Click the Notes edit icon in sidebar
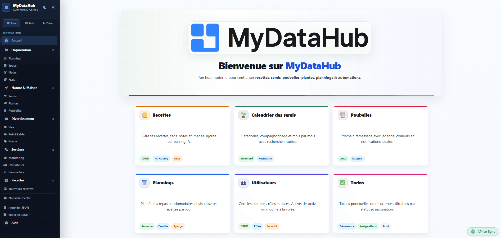The image size is (501, 238). click(x=5, y=72)
